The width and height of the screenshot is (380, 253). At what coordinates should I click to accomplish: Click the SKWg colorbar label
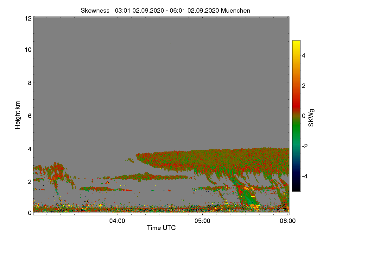pyautogui.click(x=311, y=118)
